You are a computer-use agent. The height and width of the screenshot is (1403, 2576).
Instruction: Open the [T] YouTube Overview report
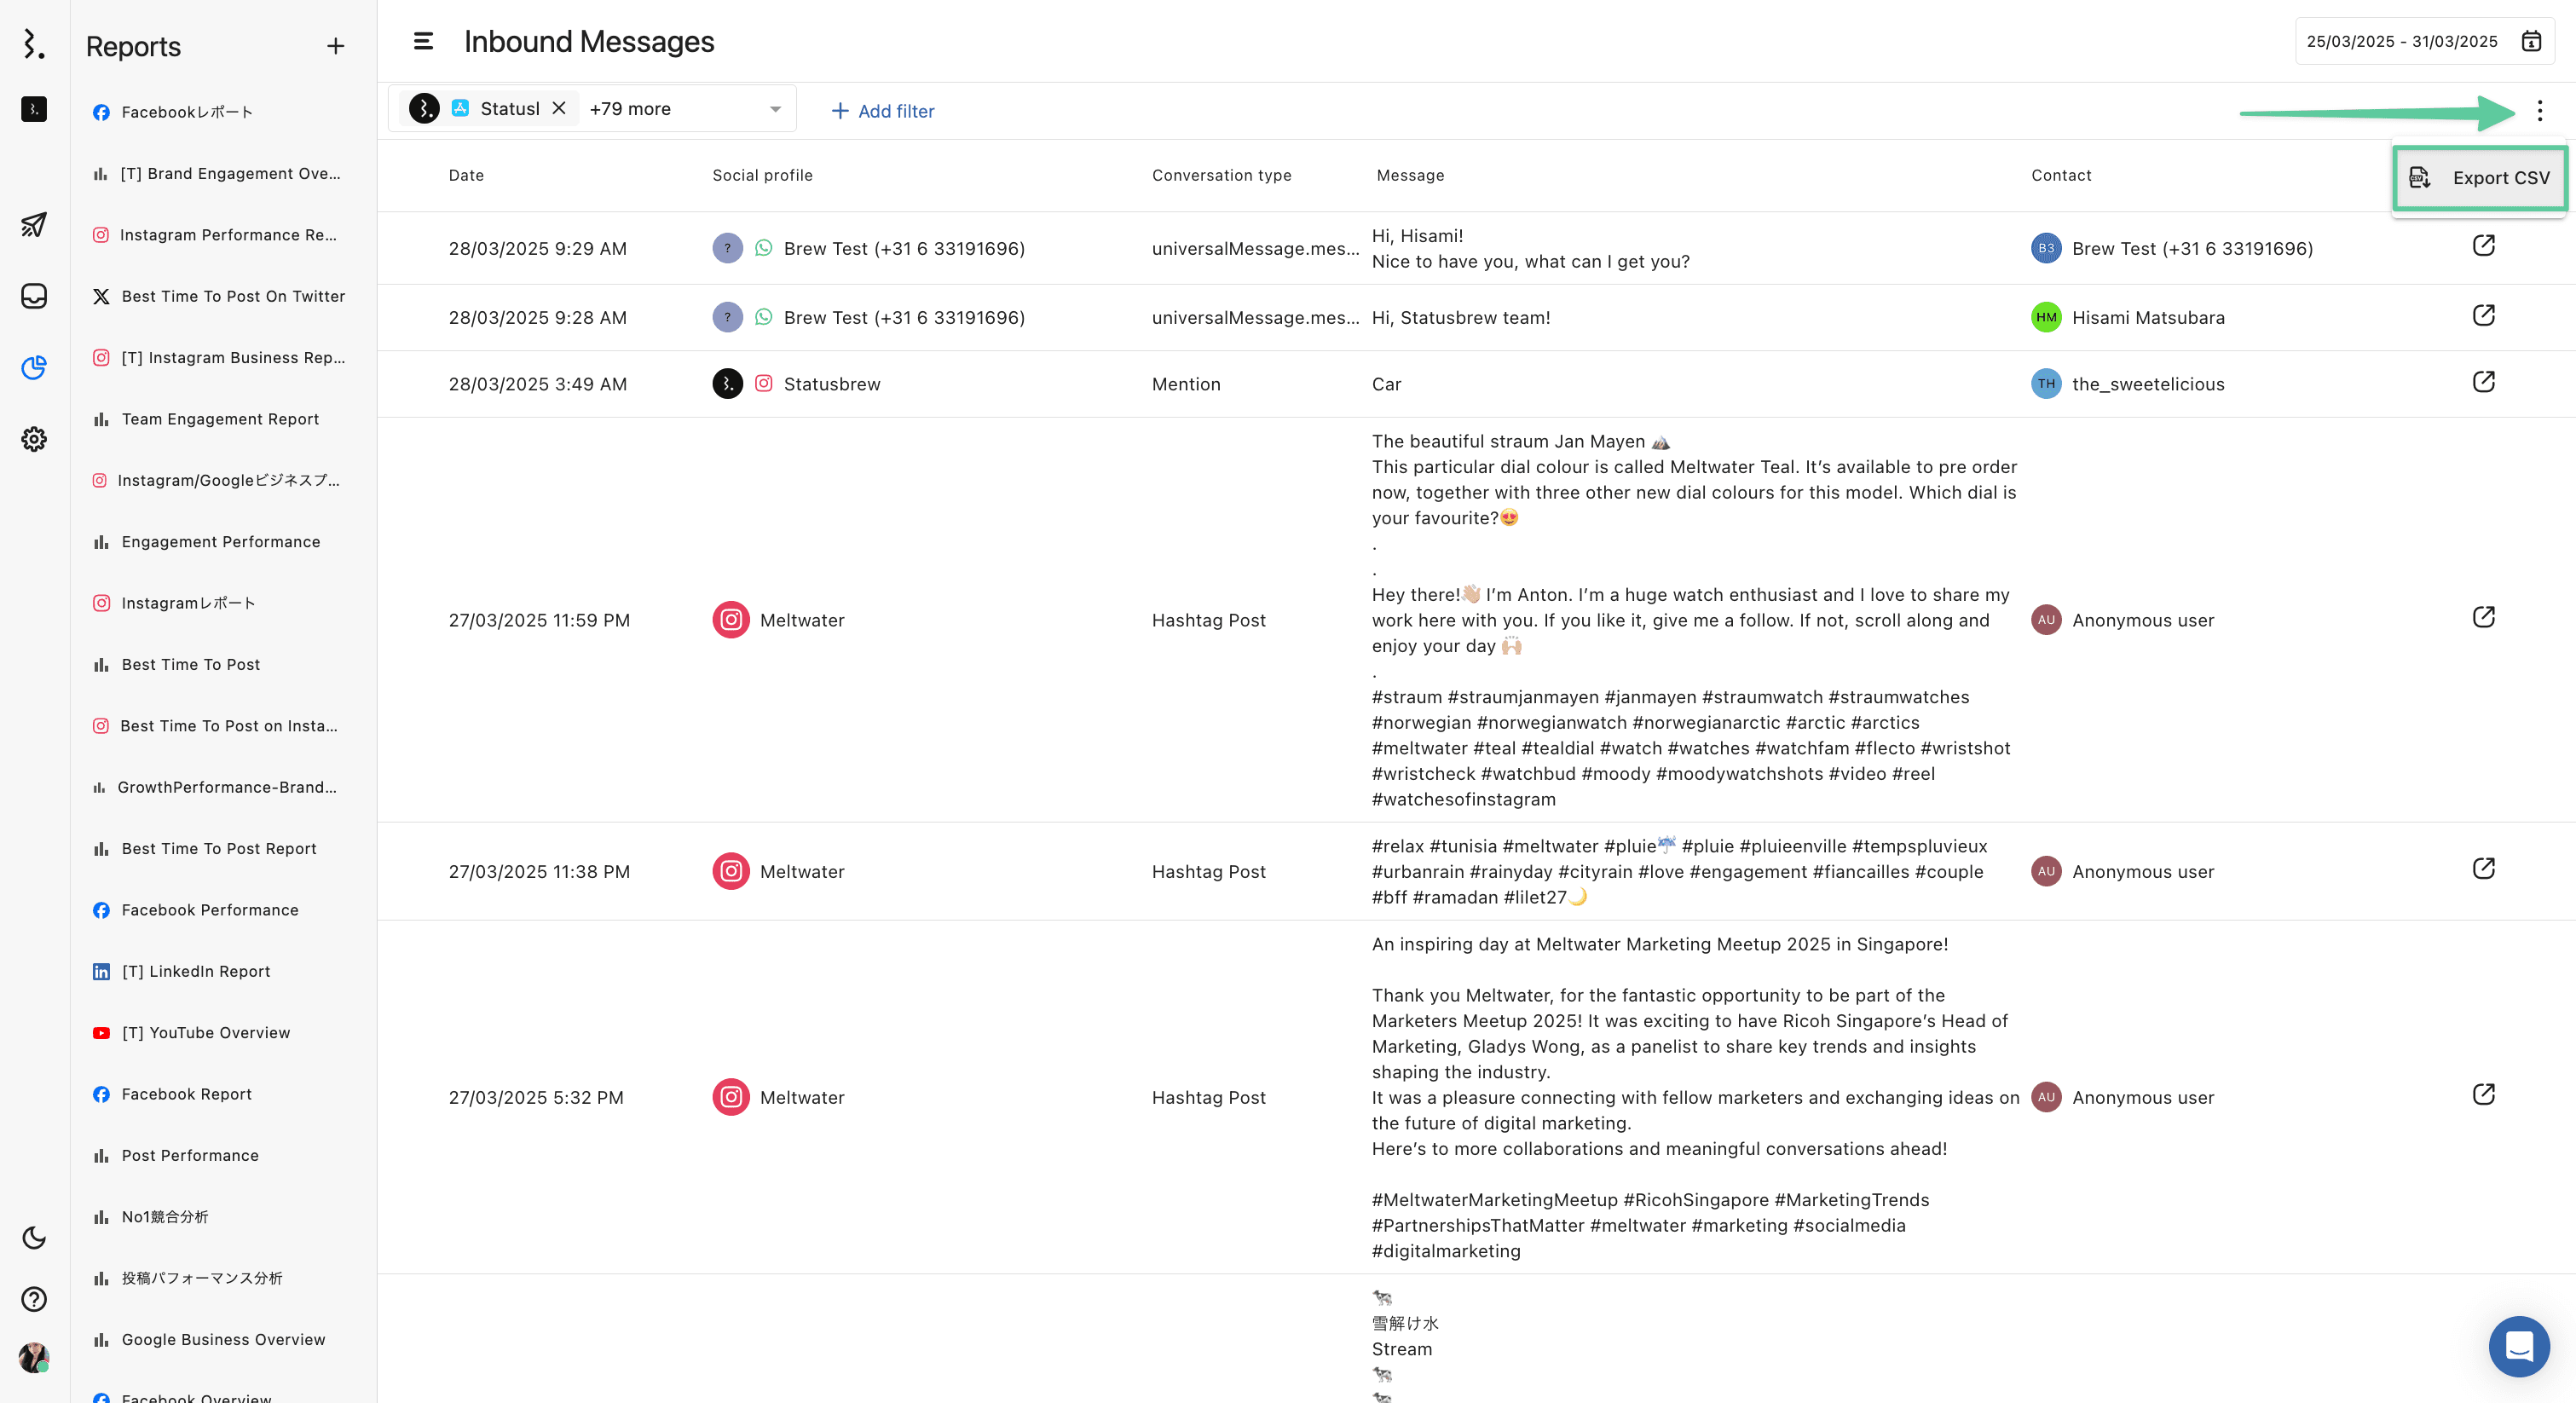[x=205, y=1032]
